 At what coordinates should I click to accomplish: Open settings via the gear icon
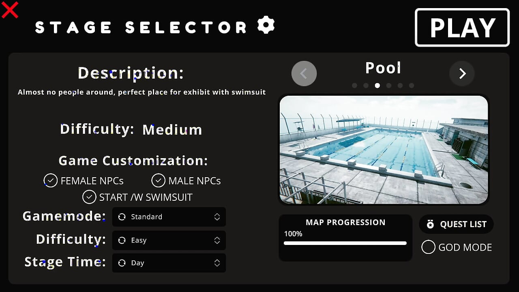click(266, 25)
